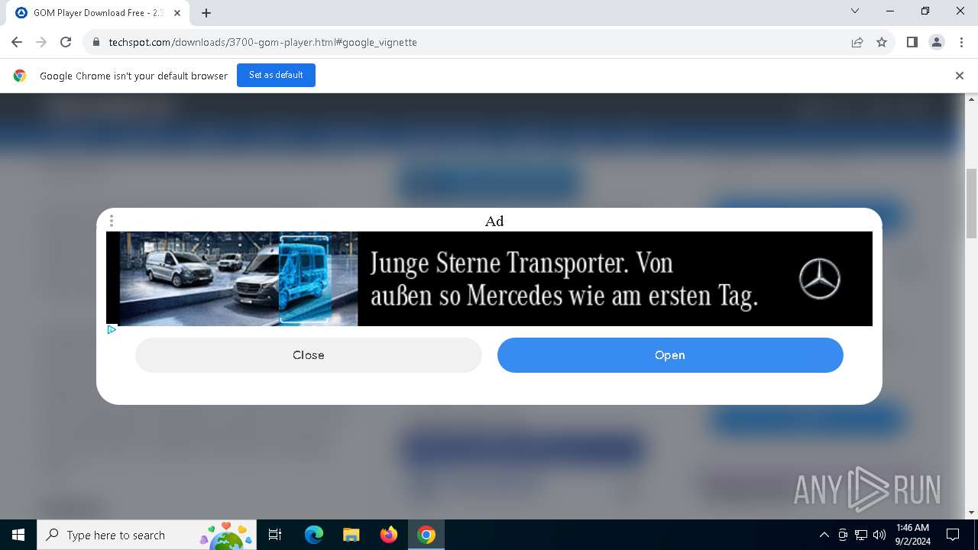
Task: Click scrollbar up arrow
Action: 972,99
